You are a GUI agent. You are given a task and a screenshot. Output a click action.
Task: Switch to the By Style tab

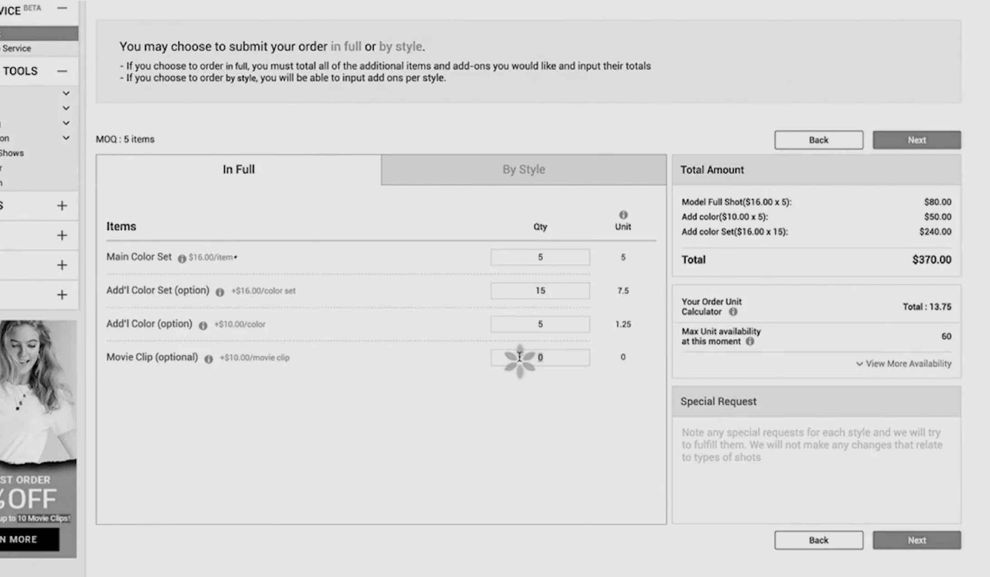click(523, 170)
